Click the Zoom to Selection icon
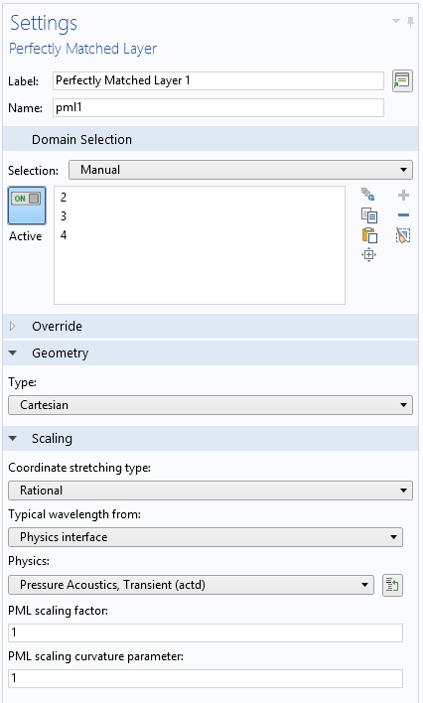The height and width of the screenshot is (703, 423). (x=368, y=195)
